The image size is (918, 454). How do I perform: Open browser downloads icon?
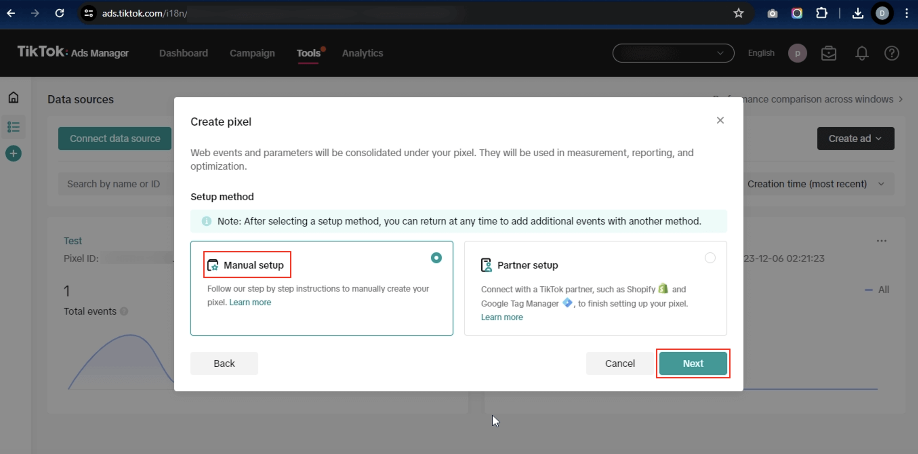click(x=857, y=13)
